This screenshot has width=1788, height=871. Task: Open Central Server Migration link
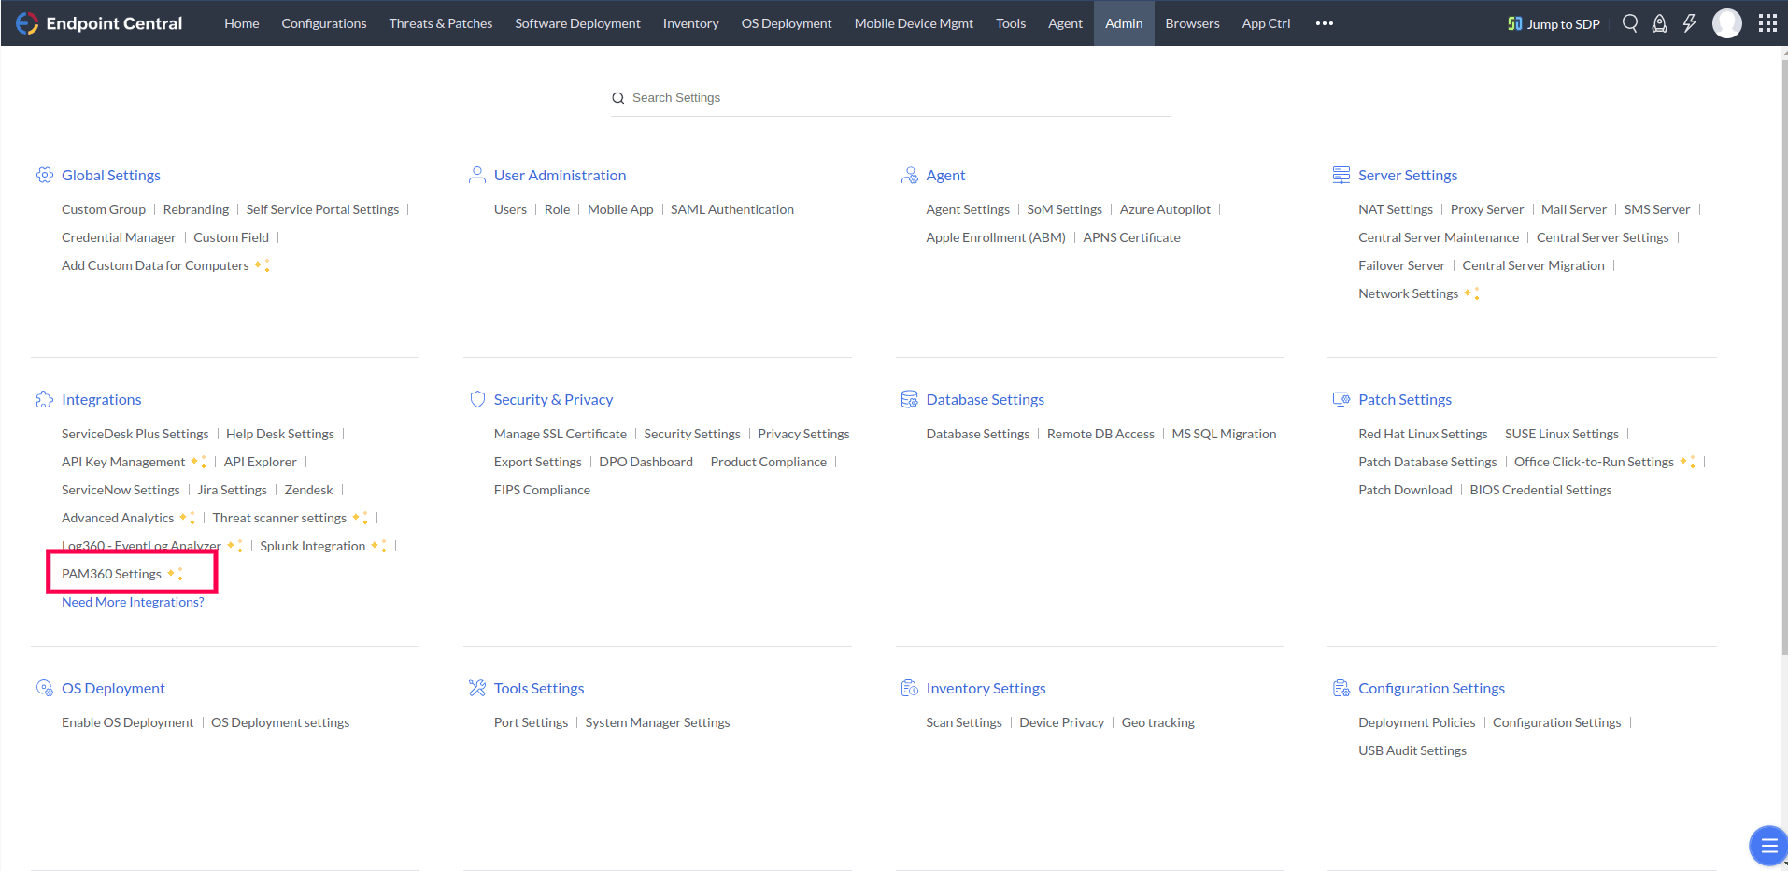(x=1533, y=265)
